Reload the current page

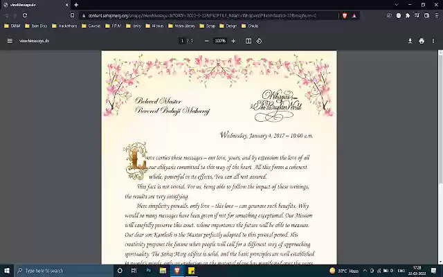click(x=25, y=15)
